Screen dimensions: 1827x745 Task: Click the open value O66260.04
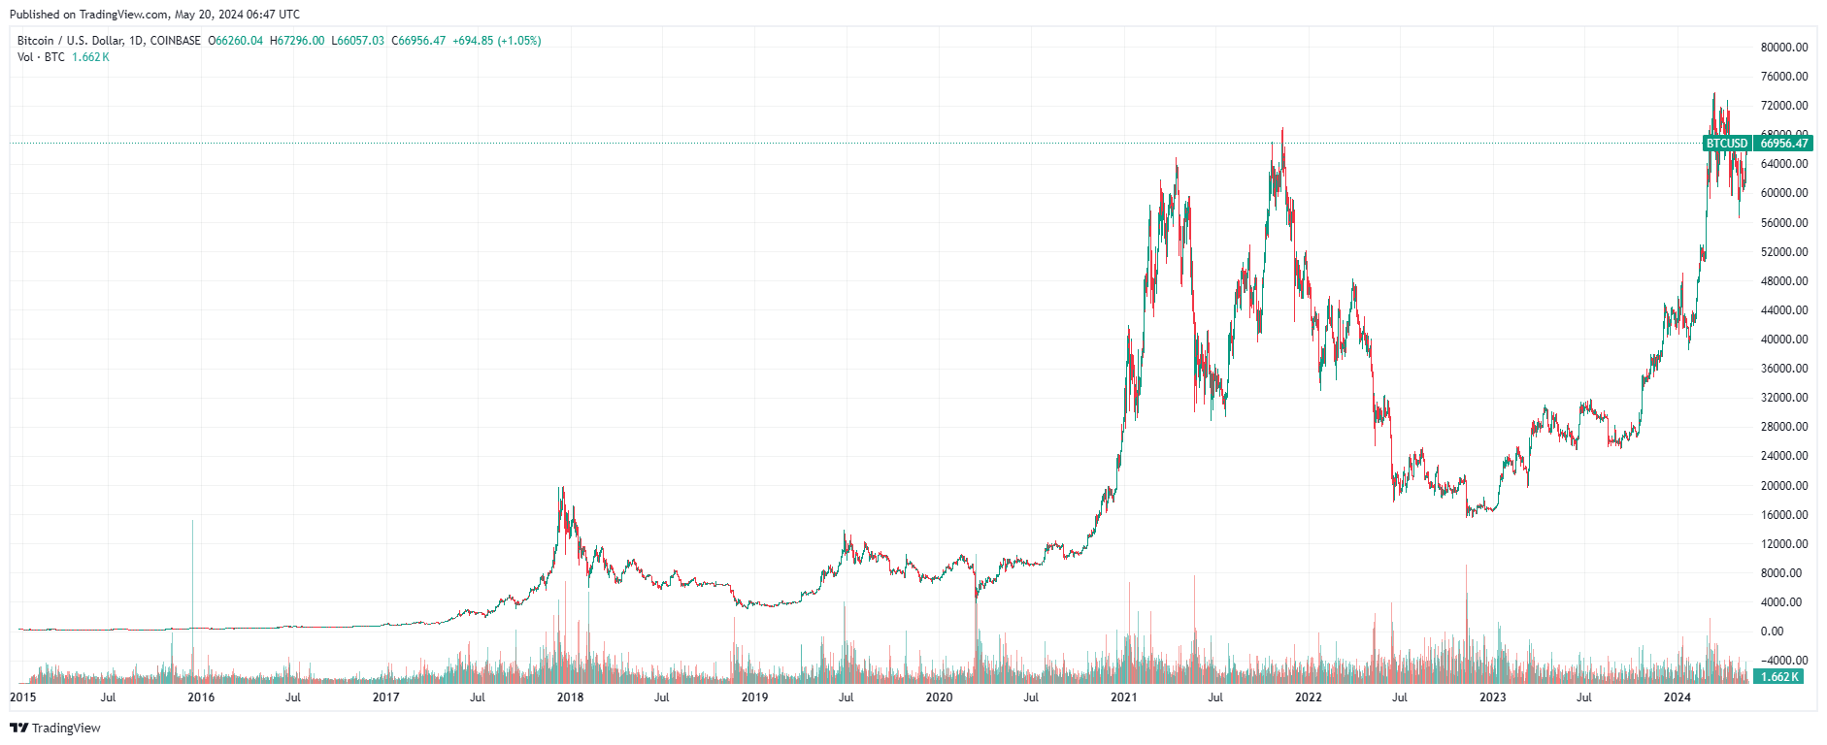(236, 41)
